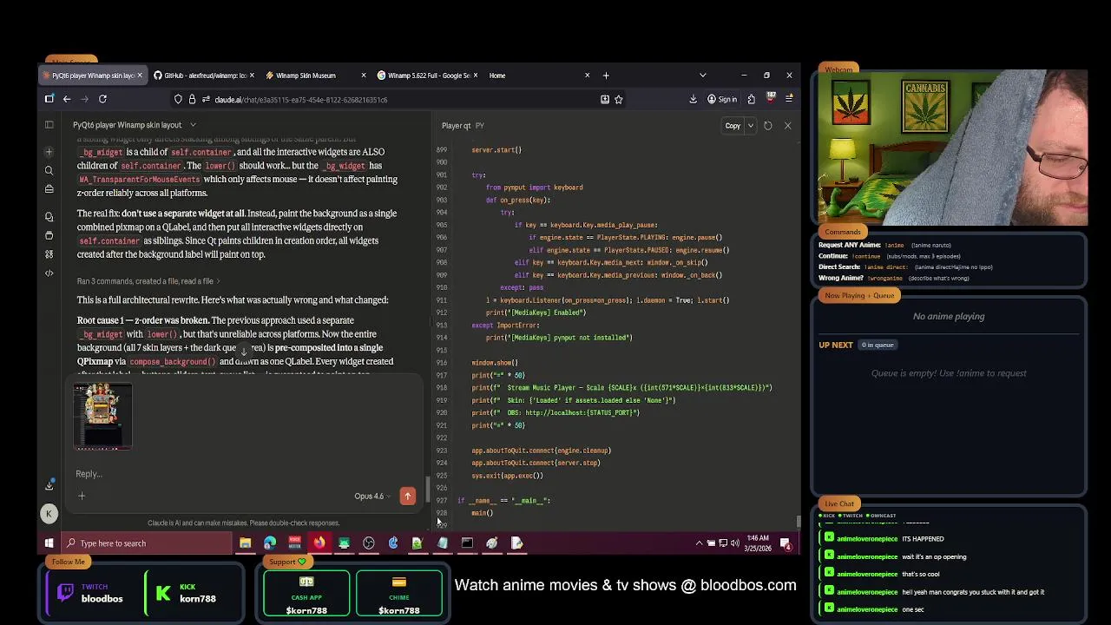The image size is (1111, 625).
Task: Click the taskbar clock showing 1:46 AM
Action: point(758,543)
